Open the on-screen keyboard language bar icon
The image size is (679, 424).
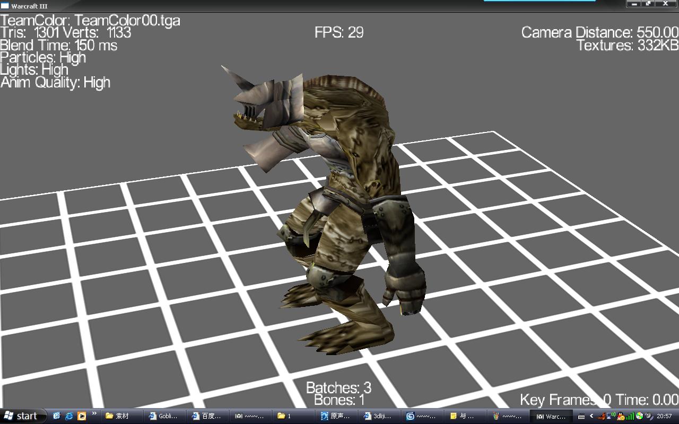pyautogui.click(x=581, y=417)
